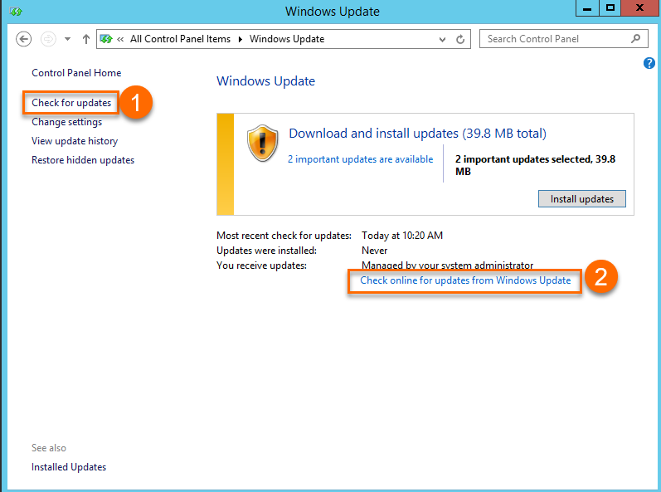Click Check for updates link

[71, 103]
